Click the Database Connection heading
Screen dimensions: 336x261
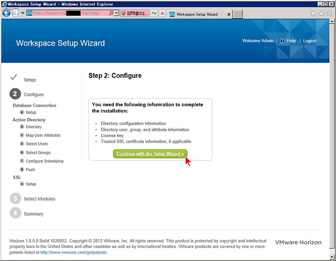click(x=34, y=105)
